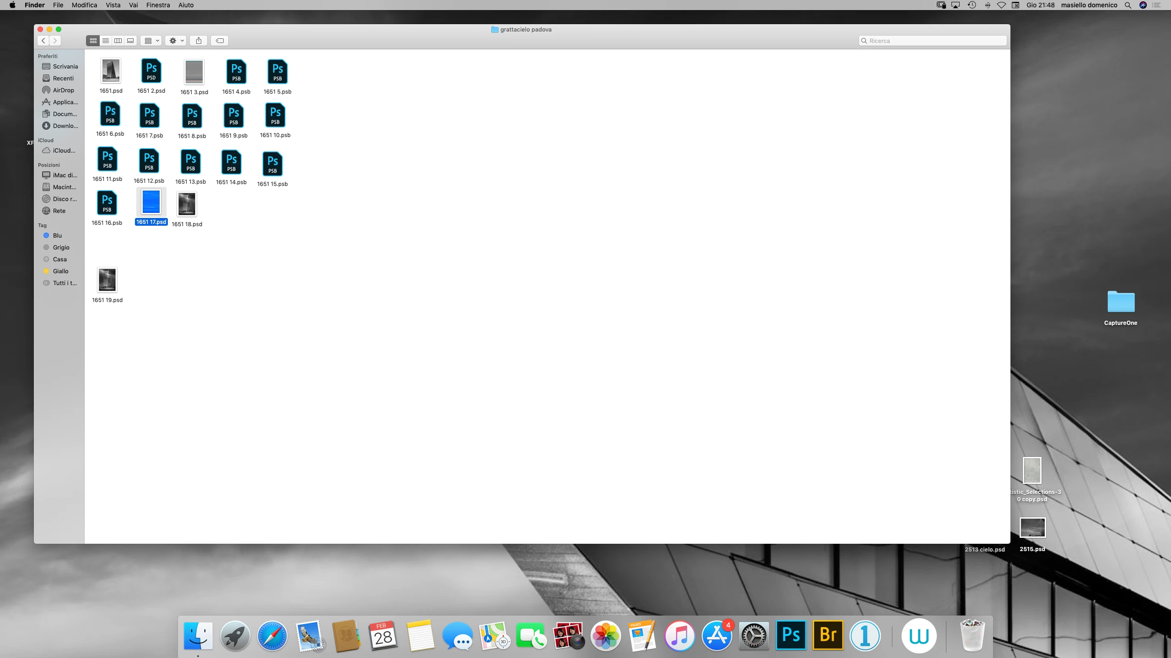1171x658 pixels.
Task: Open the group-by arrangement dropdown
Action: (151, 41)
